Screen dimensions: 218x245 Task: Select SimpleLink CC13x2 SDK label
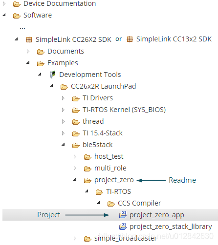(x=174, y=39)
